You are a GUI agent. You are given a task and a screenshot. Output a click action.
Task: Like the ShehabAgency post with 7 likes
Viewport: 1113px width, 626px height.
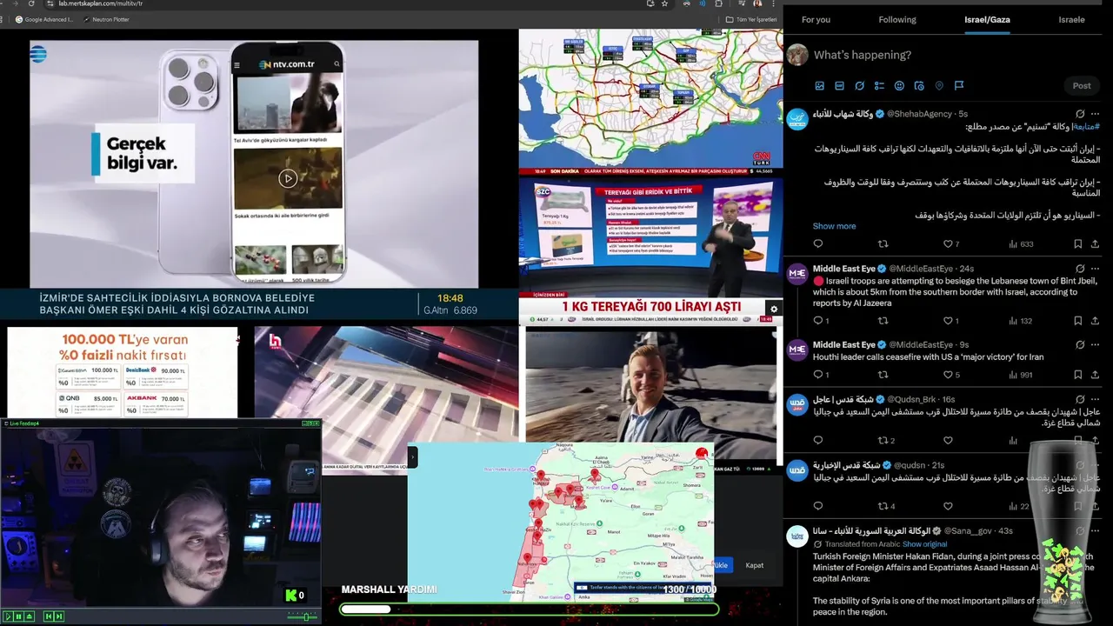pyautogui.click(x=950, y=244)
